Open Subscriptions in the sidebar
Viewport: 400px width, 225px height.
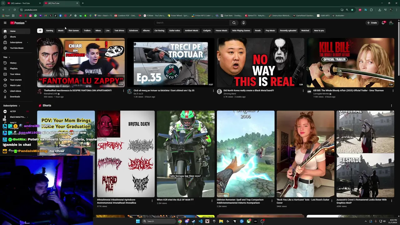coord(16,42)
